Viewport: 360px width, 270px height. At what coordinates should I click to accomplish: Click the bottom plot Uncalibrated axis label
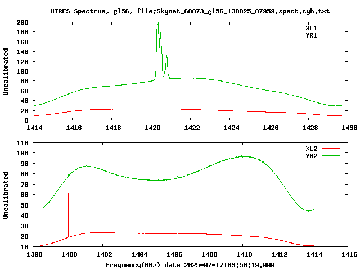[x=6, y=195]
